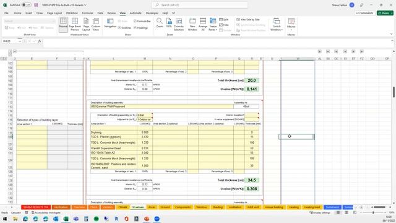The width and height of the screenshot is (396, 223).
Task: Select Normal view button in status bar
Action: coord(338,212)
